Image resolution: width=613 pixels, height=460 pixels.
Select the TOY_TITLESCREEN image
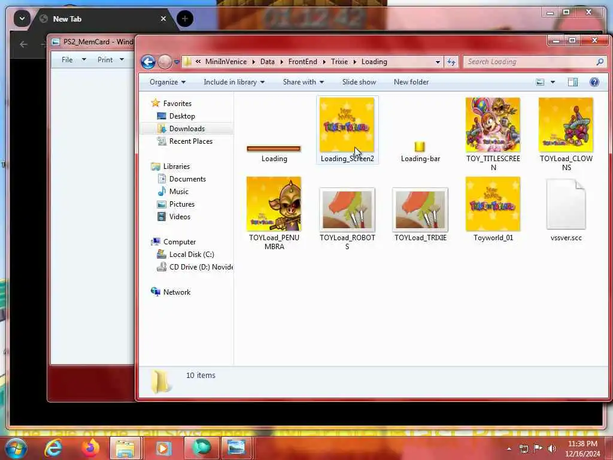(x=493, y=125)
